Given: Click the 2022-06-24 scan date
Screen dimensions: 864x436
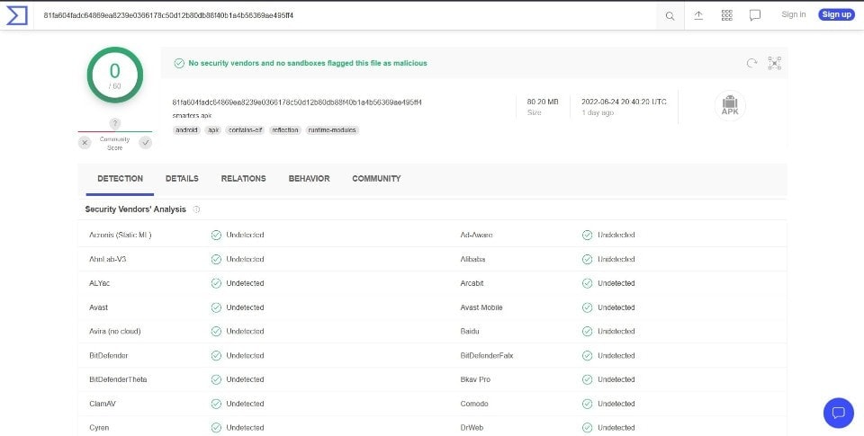Looking at the screenshot, I should (624, 102).
